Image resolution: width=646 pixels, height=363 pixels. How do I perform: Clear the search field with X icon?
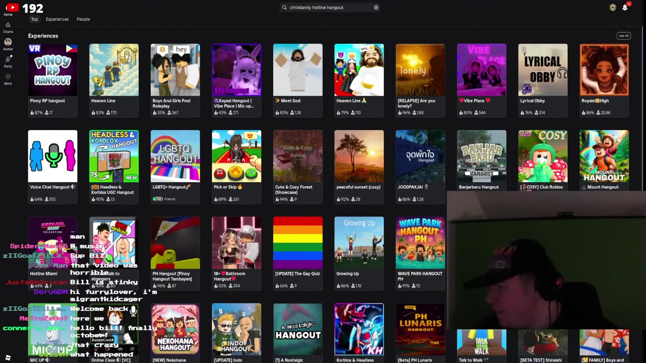(376, 8)
